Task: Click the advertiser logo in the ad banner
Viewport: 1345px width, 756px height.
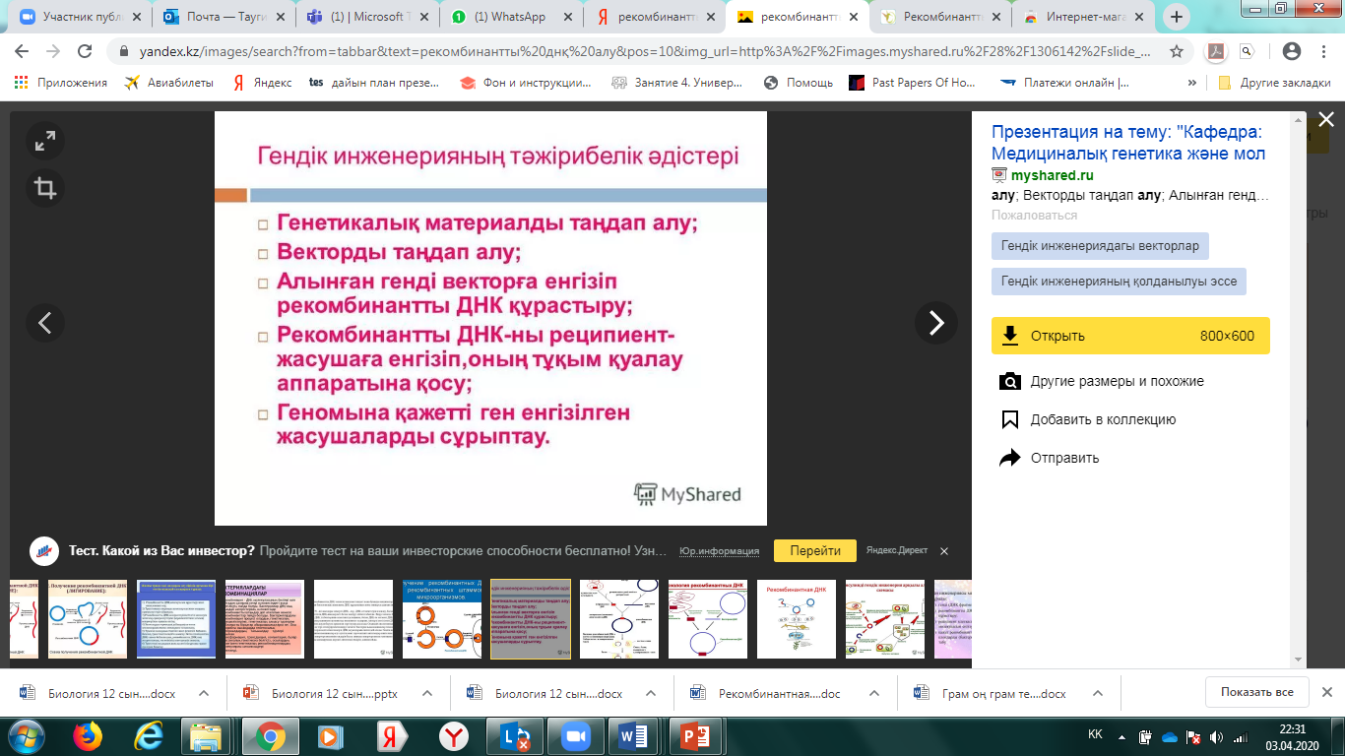Action: click(x=44, y=551)
